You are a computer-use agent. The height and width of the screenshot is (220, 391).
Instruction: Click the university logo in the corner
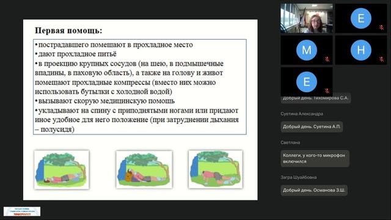pos(22,211)
